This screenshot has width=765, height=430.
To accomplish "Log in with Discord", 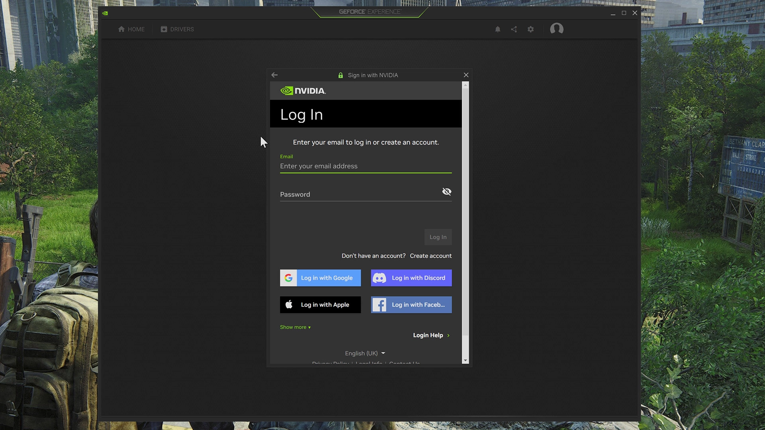I will tap(411, 278).
